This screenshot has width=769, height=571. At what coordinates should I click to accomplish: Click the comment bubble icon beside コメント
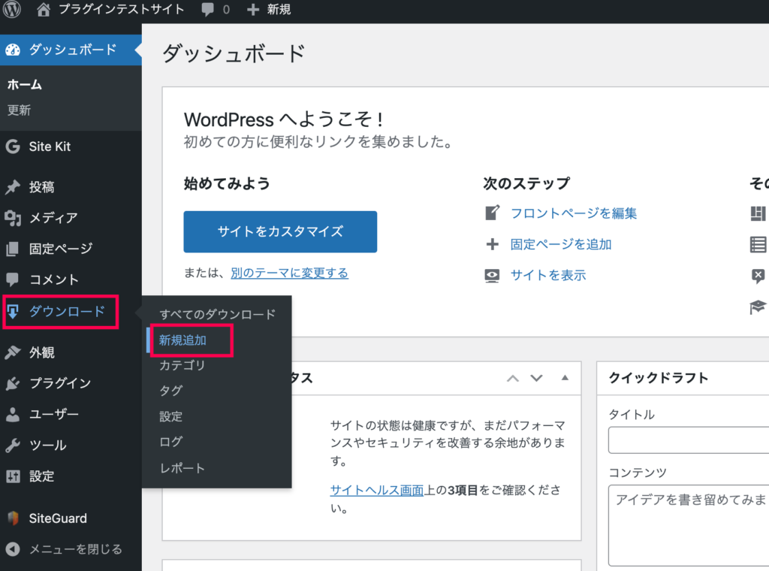pyautogui.click(x=13, y=279)
